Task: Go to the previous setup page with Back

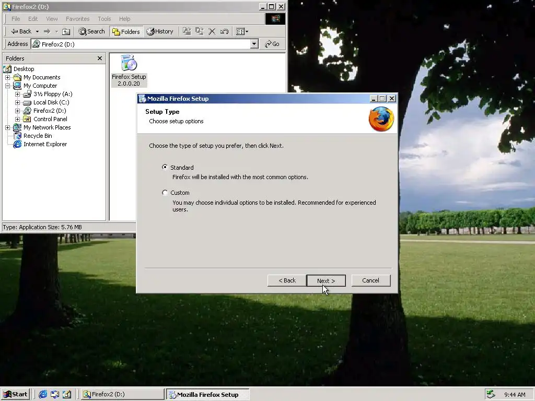Action: pyautogui.click(x=287, y=280)
